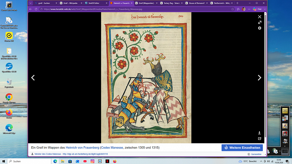This screenshot has width=292, height=164.
Task: Show hidden system tray icons
Action: pos(261,161)
